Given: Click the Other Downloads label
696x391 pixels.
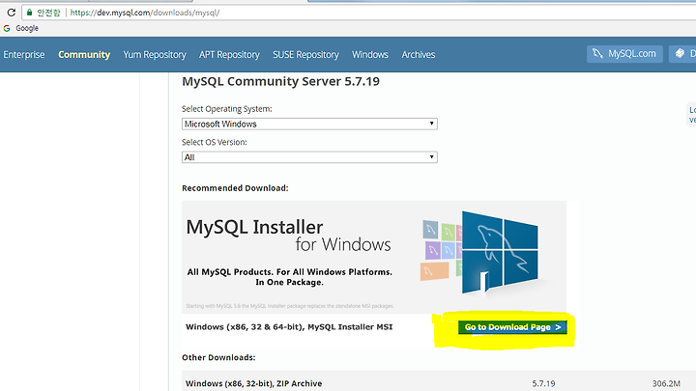Looking at the screenshot, I should click(x=218, y=357).
